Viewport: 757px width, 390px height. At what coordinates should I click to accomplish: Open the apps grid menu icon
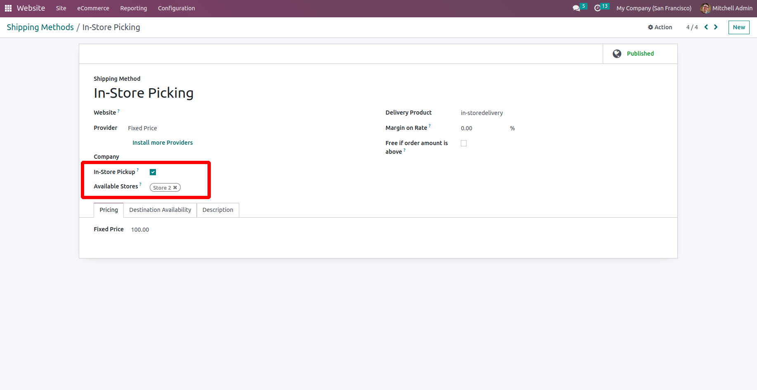8,8
